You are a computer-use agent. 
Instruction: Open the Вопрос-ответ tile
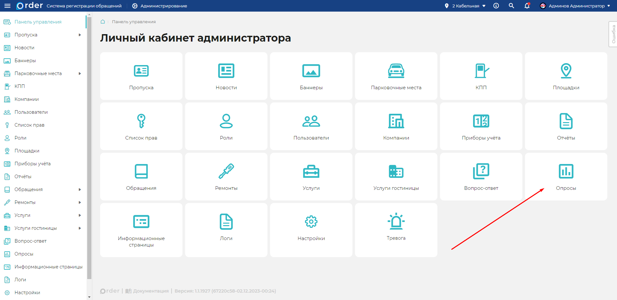click(481, 176)
